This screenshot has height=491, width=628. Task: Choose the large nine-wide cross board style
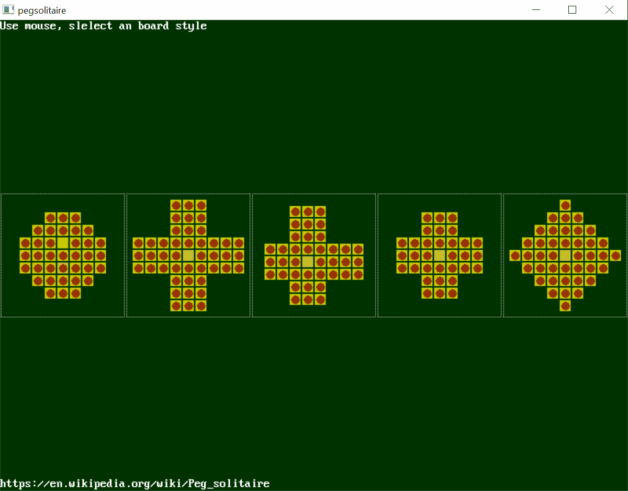click(188, 255)
